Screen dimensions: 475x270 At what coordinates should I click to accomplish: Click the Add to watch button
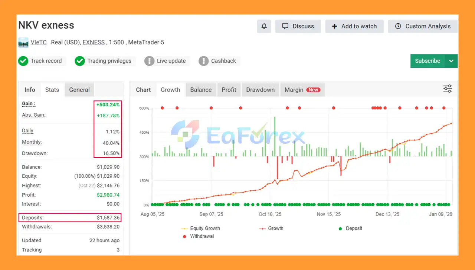pos(354,26)
